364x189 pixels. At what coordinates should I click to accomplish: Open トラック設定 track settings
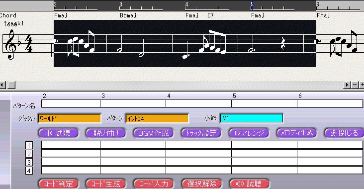tap(201, 133)
